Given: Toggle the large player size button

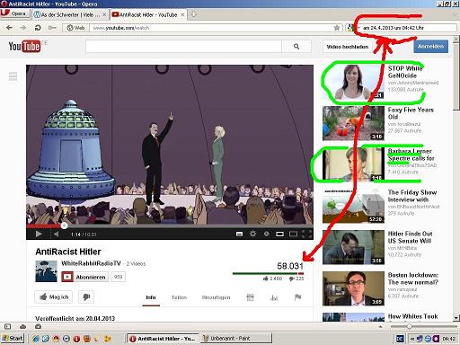Looking at the screenshot, I should tap(293, 234).
